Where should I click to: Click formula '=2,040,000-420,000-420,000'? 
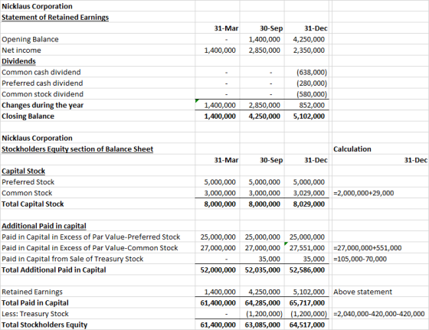(x=378, y=314)
